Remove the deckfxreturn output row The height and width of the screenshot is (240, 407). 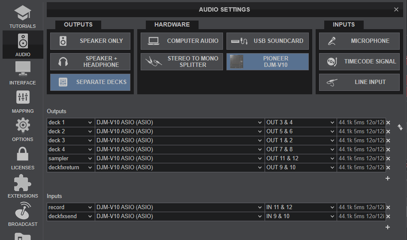coord(388,168)
